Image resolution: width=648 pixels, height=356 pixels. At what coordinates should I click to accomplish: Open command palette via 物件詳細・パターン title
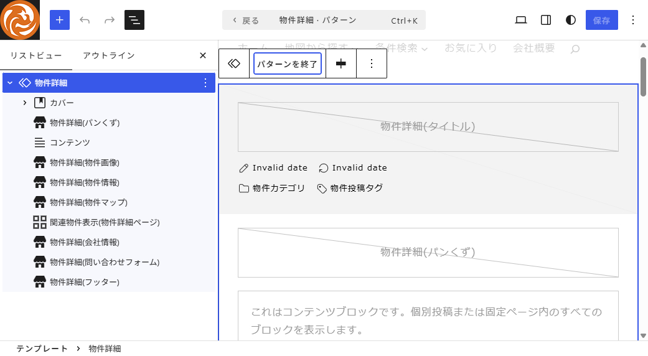[317, 21]
